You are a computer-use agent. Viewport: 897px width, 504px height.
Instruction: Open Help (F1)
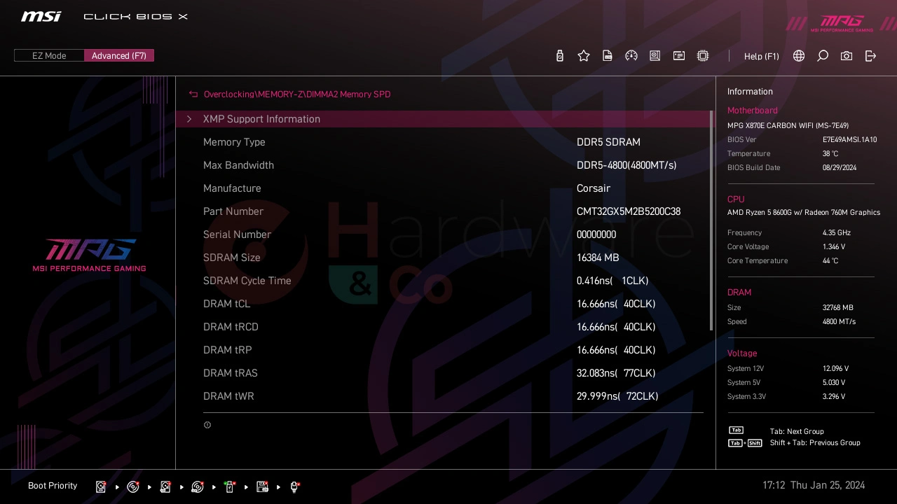pyautogui.click(x=762, y=56)
